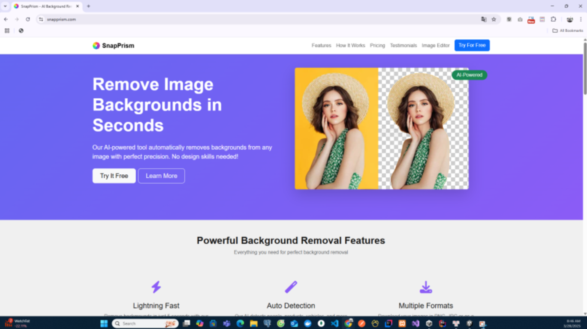Click the Auto Detection feature heading

click(291, 305)
